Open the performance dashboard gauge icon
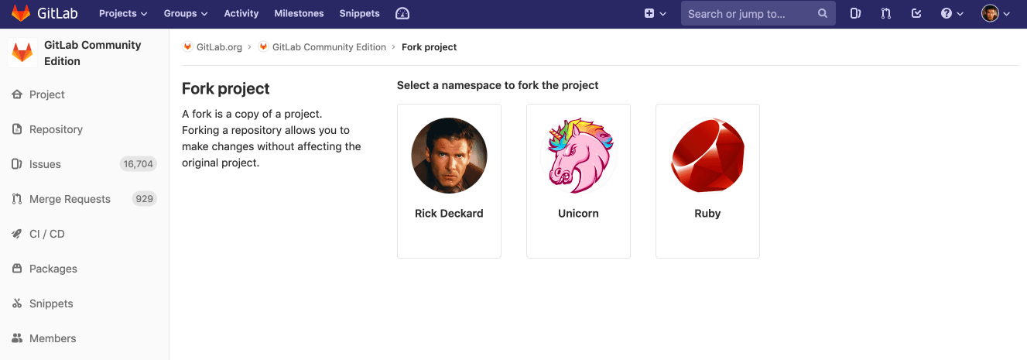This screenshot has height=360, width=1027. click(x=402, y=13)
